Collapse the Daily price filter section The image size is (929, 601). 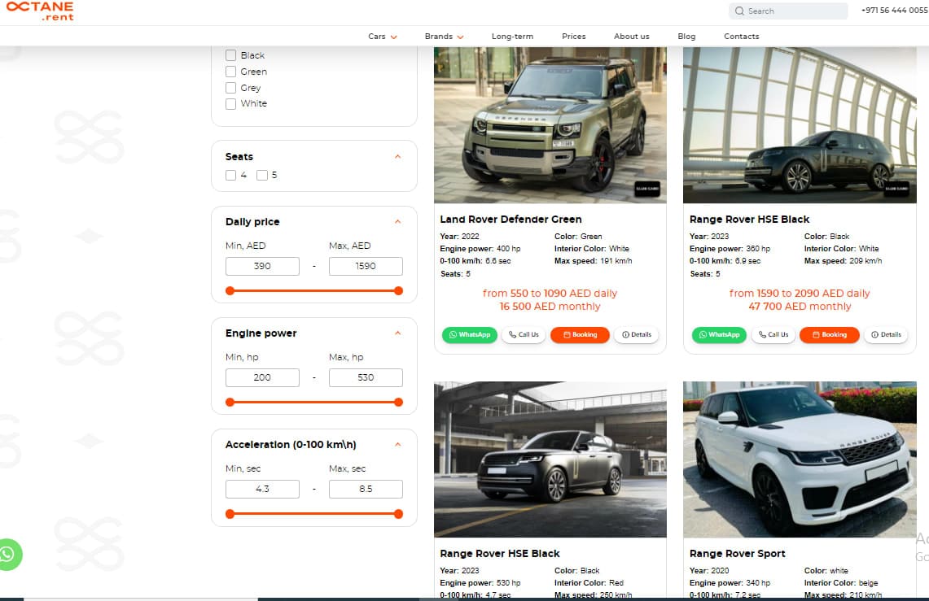[x=397, y=222]
